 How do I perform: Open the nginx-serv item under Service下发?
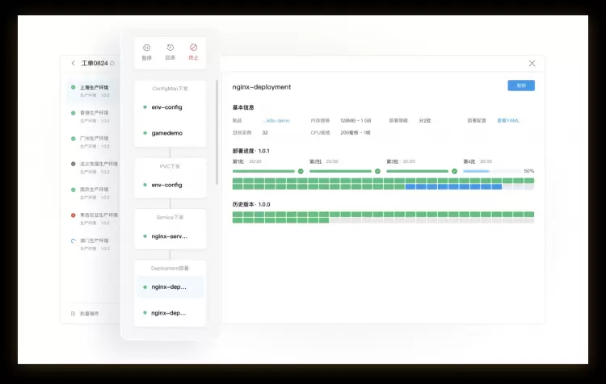(169, 236)
